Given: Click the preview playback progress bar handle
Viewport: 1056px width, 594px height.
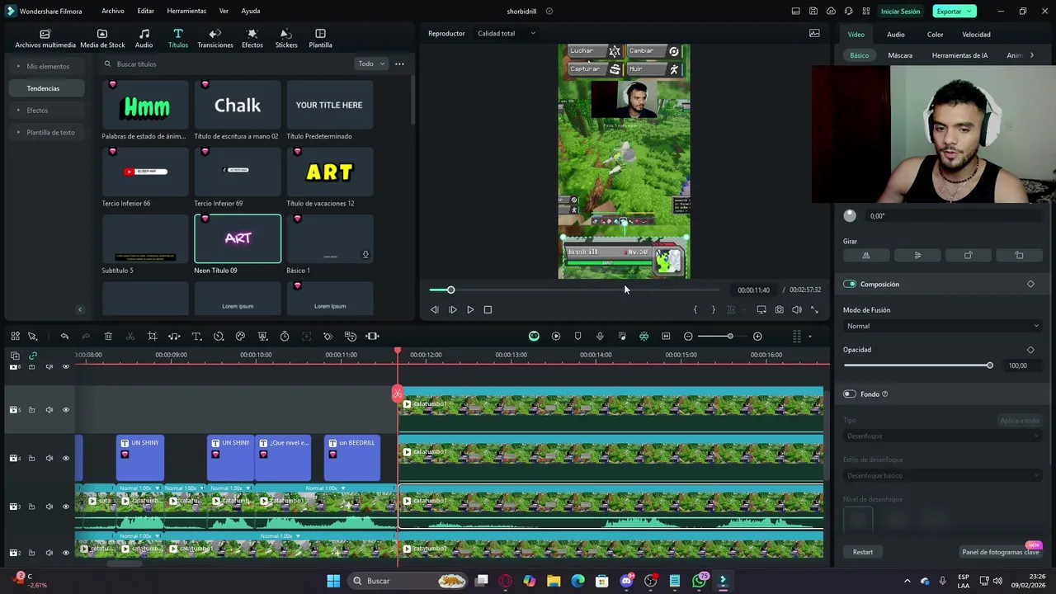Looking at the screenshot, I should click(x=450, y=290).
